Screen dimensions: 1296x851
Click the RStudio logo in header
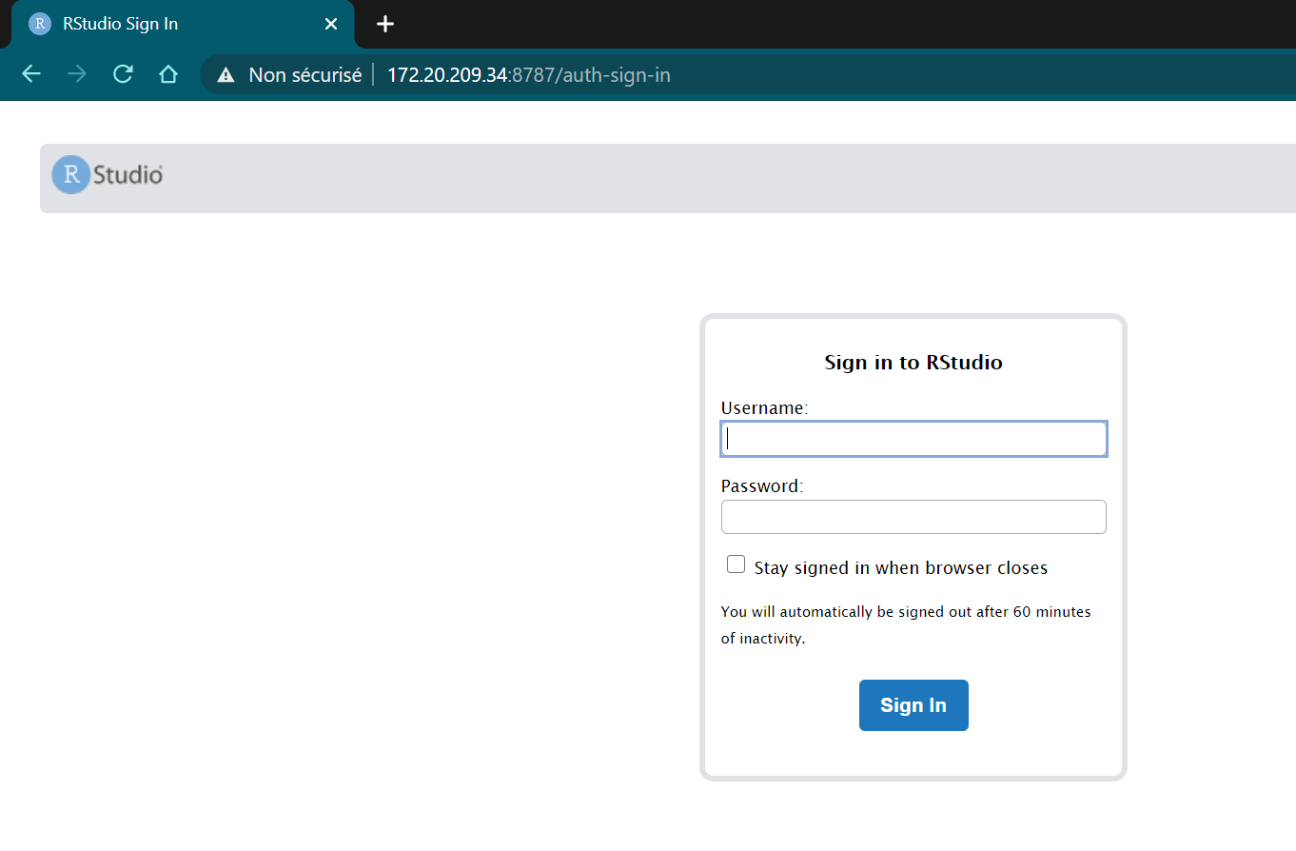(x=108, y=175)
